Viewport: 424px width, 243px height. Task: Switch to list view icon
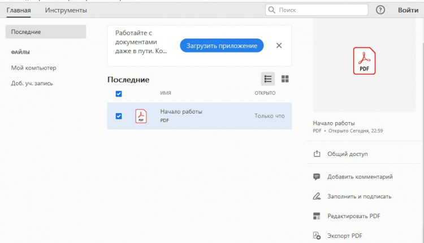(x=268, y=79)
